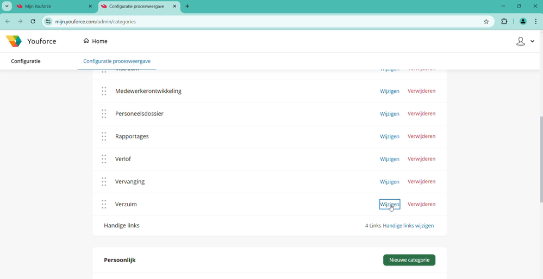This screenshot has height=279, width=543.
Task: Close the Configuratie procesweergave browser tab
Action: (x=174, y=6)
